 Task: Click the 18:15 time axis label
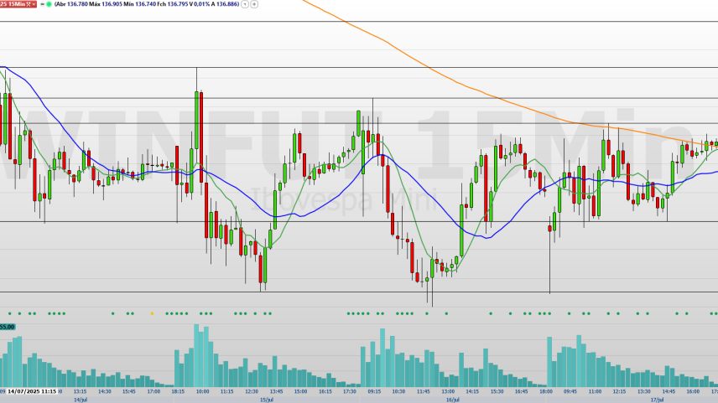point(178,391)
